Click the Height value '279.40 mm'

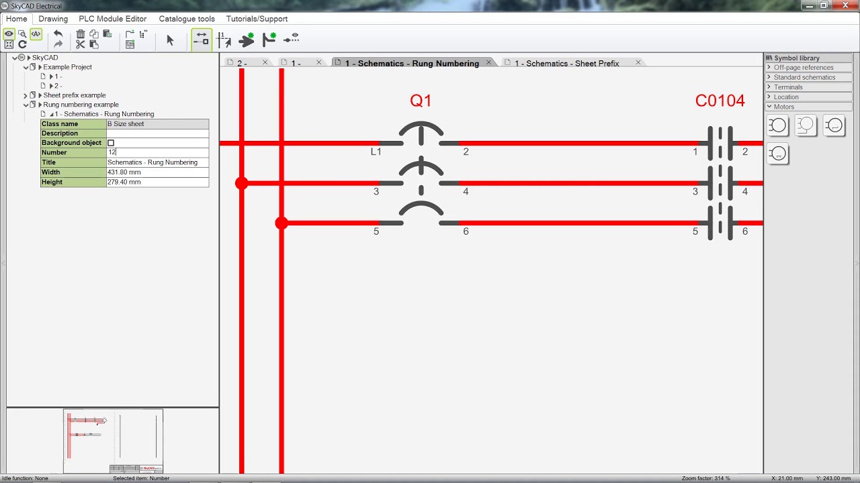124,182
